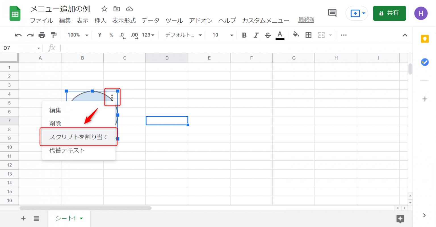
Task: Select スクリプトを割り当て from context menu
Action: click(x=79, y=137)
